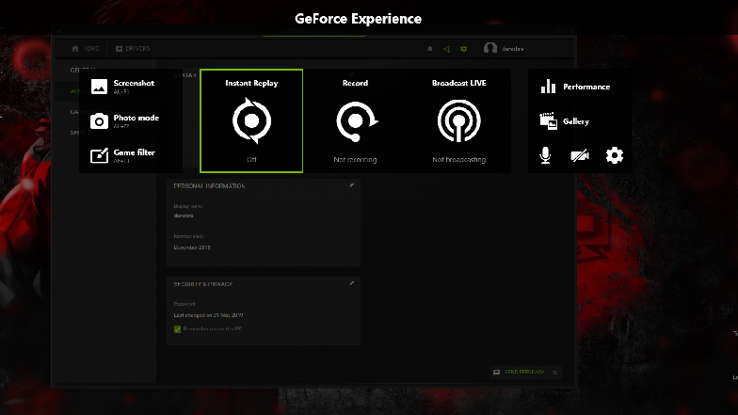Open the Gallery
Screen dimensions: 738x415
pyautogui.click(x=565, y=121)
